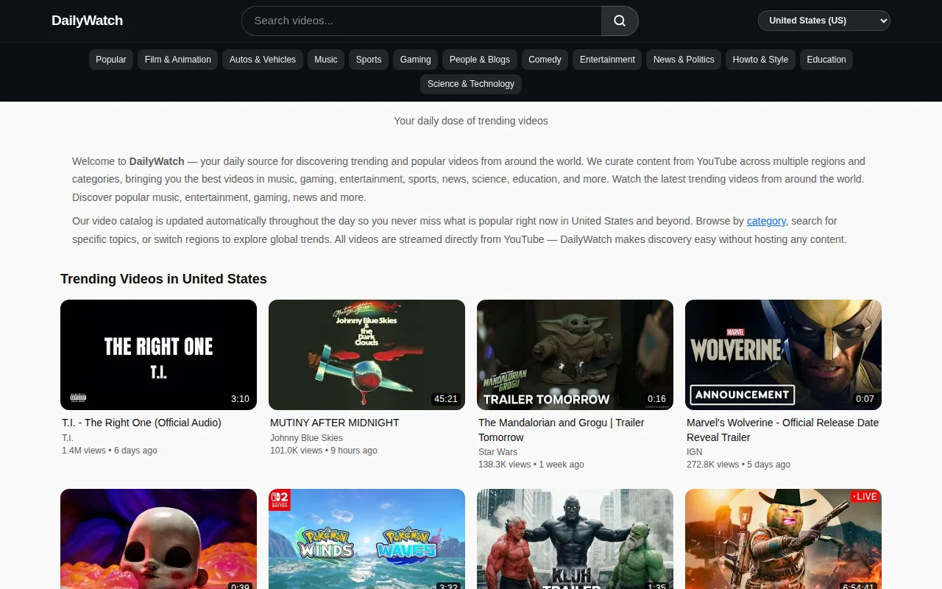
Task: Select News & Politics category
Action: tap(684, 60)
